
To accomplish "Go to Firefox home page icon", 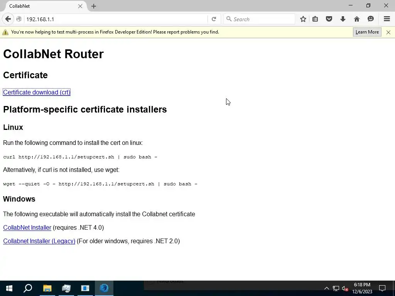I will point(357,19).
